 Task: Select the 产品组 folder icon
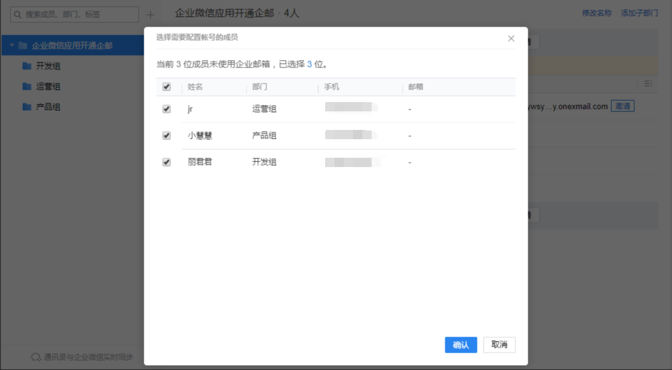(x=27, y=107)
